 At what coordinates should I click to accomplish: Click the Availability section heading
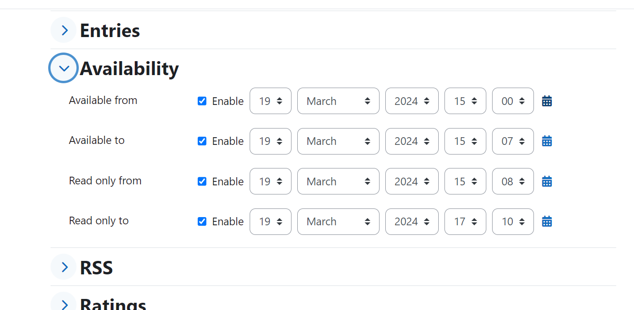(129, 68)
